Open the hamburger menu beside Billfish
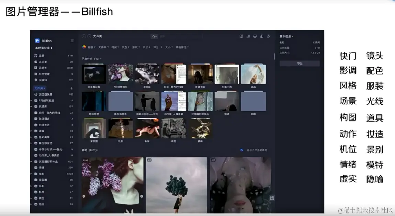 coord(72,41)
